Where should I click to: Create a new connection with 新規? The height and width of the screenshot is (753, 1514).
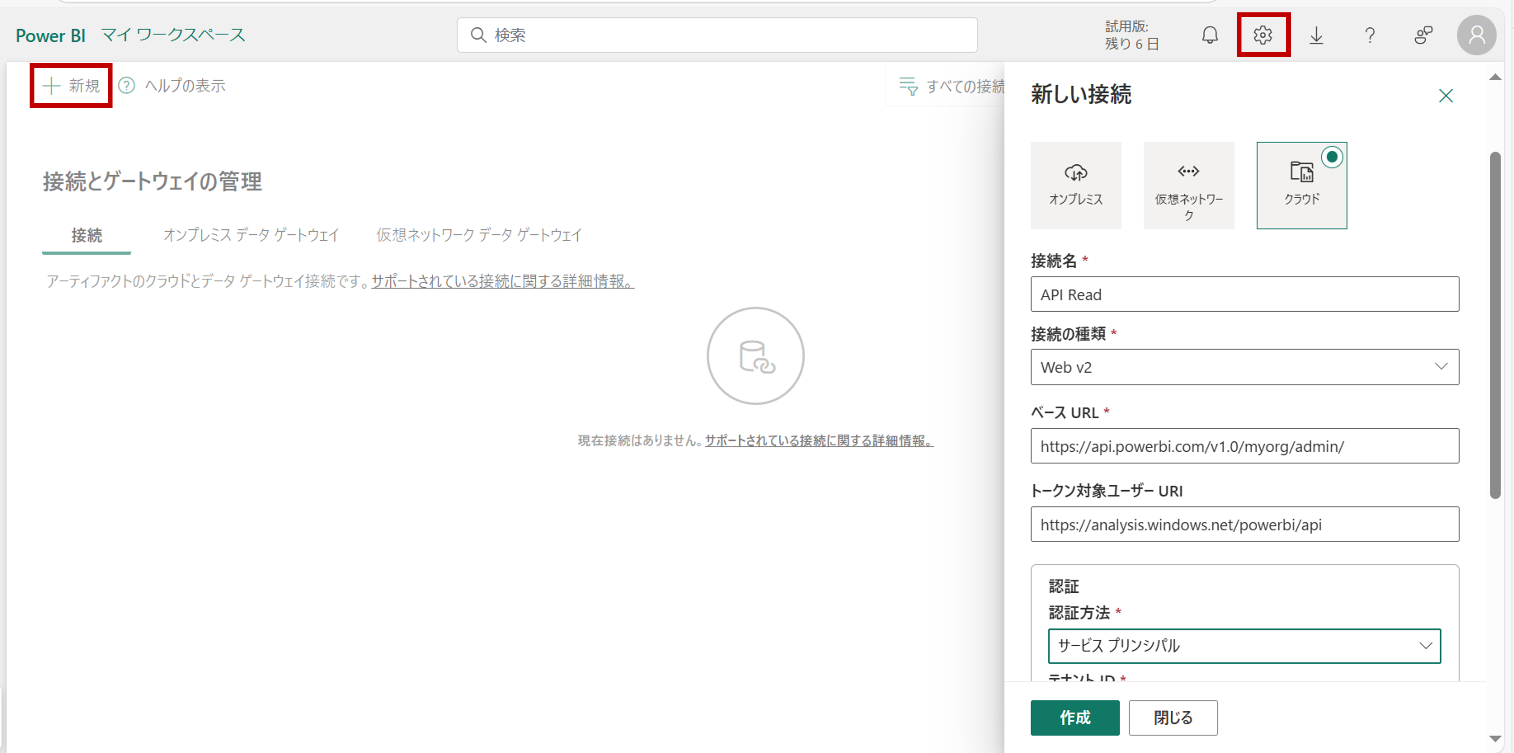70,85
